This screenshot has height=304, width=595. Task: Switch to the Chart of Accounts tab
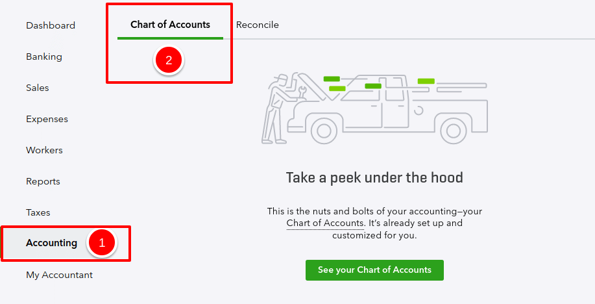point(170,25)
